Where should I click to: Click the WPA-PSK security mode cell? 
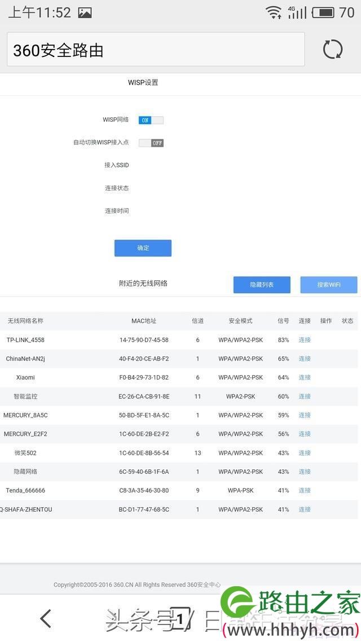click(x=241, y=490)
